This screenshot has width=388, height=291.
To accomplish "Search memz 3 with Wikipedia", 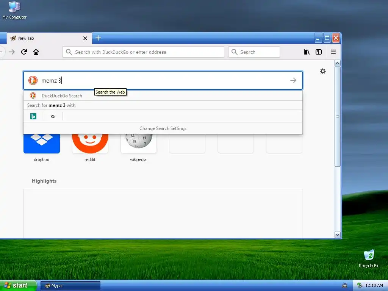I will 53,116.
